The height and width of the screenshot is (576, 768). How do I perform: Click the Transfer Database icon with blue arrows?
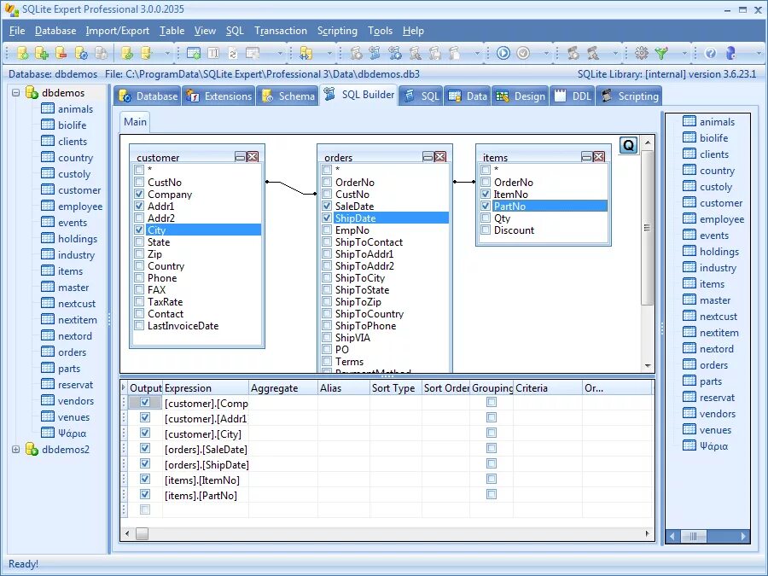point(306,53)
